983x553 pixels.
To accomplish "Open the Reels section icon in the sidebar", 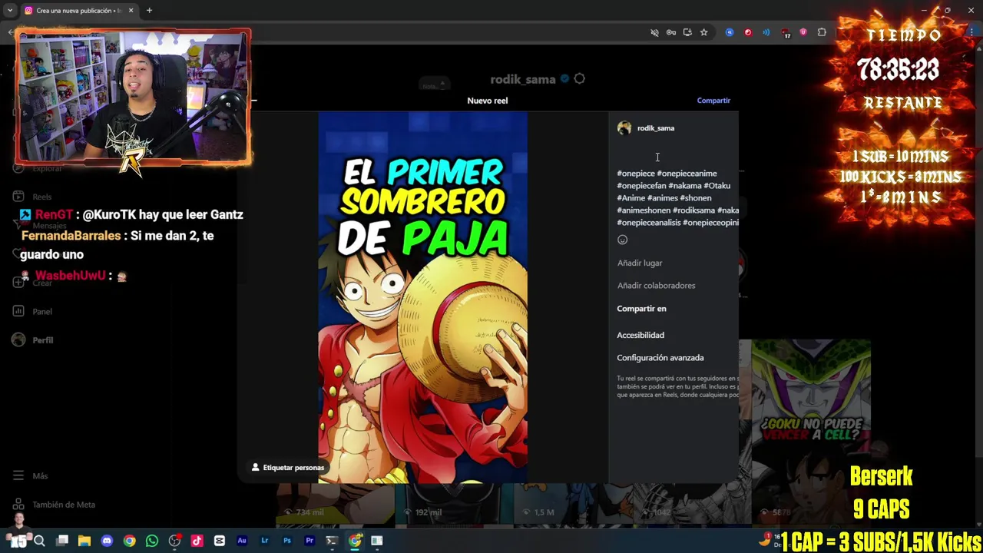I will click(x=18, y=197).
